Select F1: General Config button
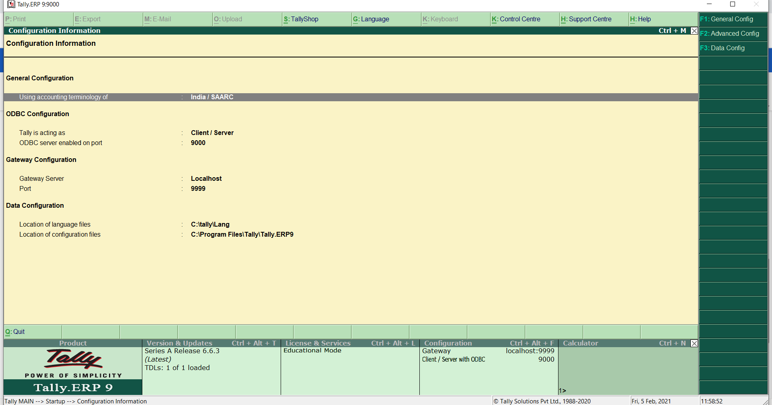This screenshot has height=405, width=772. point(733,19)
